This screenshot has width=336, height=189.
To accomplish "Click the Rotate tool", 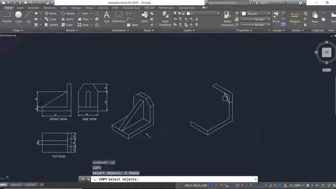I will 68,14.
